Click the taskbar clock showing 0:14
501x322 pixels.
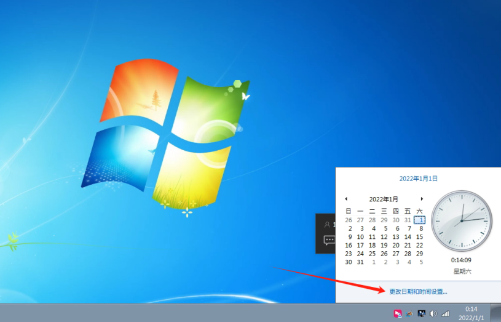471,313
